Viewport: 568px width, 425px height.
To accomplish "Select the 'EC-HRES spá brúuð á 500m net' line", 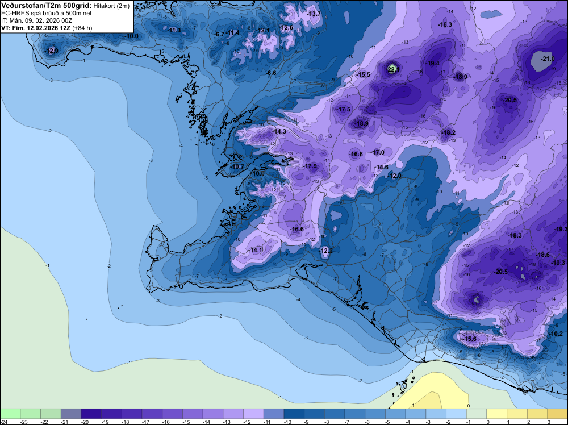I will coord(47,14).
